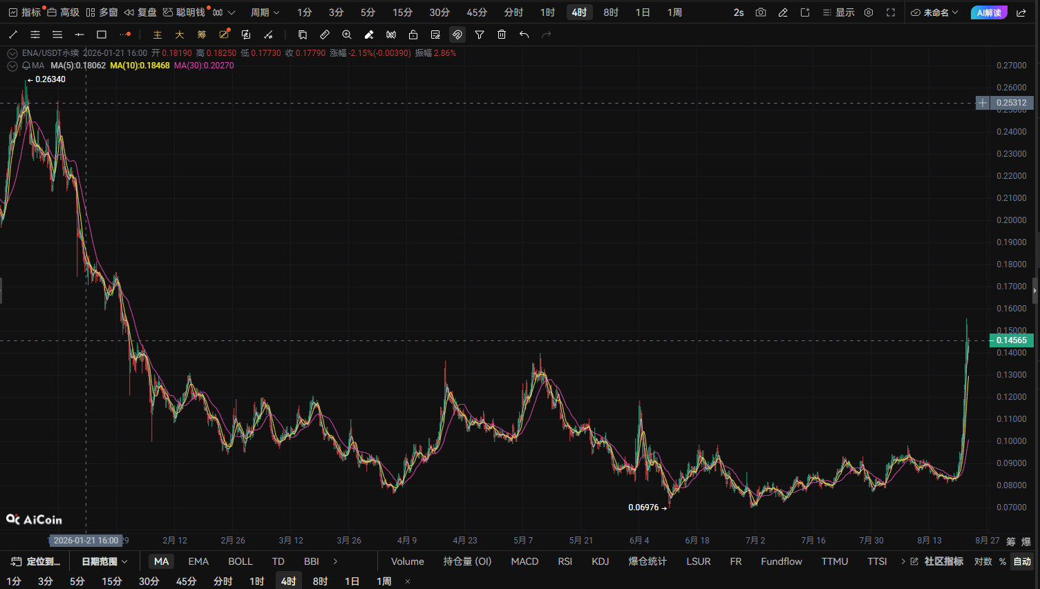Viewport: 1040px width, 589px height.
Task: Delete drawings with the trash icon
Action: click(502, 35)
